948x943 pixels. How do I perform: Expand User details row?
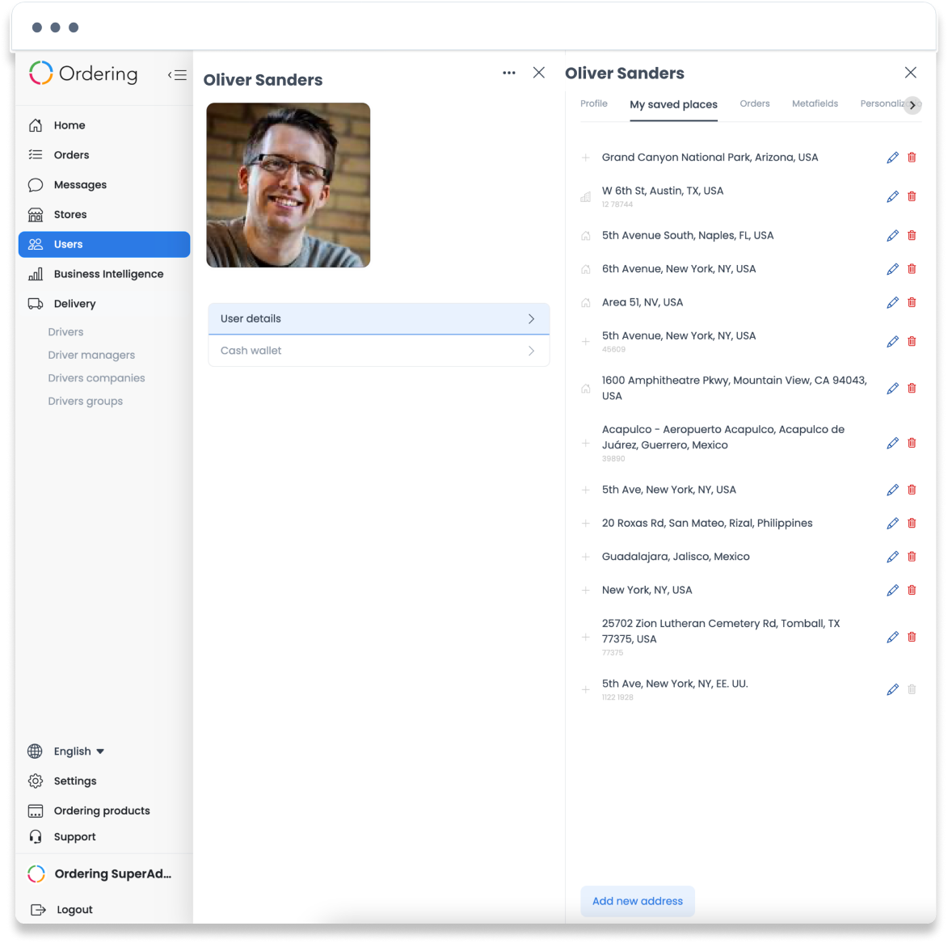(379, 318)
